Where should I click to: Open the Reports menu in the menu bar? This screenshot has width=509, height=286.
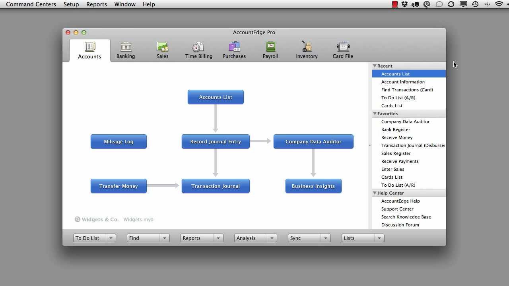97,4
